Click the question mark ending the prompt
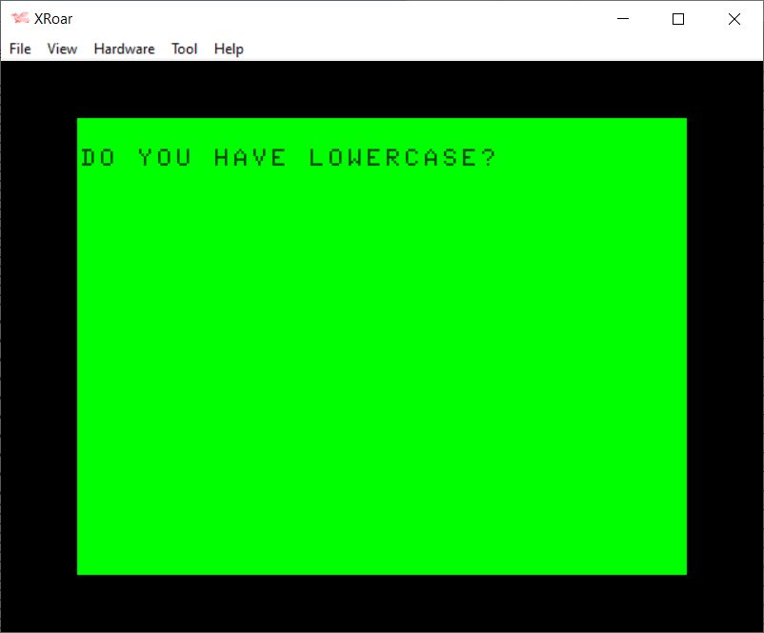This screenshot has height=633, width=764. click(488, 158)
